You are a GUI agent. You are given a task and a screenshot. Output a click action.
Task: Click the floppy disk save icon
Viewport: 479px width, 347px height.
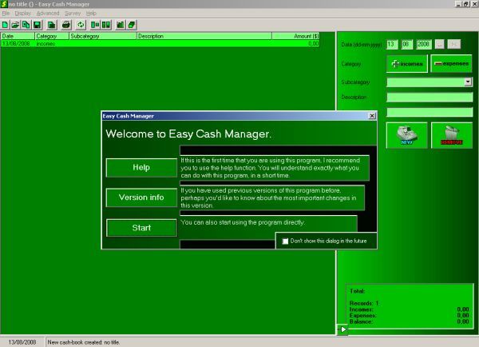point(37,25)
